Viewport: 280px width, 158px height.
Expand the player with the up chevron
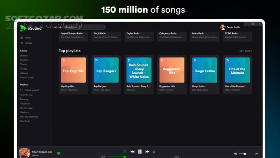[x=257, y=154]
